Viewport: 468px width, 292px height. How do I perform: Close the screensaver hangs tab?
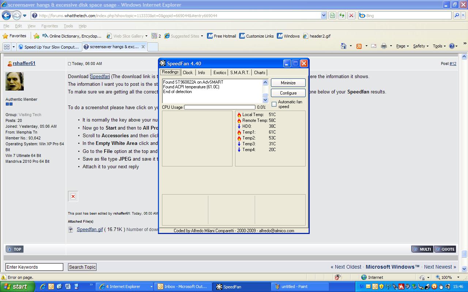coord(143,47)
